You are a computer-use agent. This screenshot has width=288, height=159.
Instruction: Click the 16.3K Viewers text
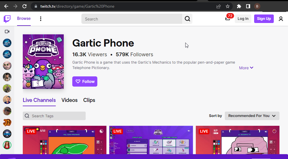click(89, 55)
